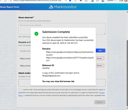128x110 pixels.
Task: Focus the browser address bar URL
Action: [x=38, y=1]
